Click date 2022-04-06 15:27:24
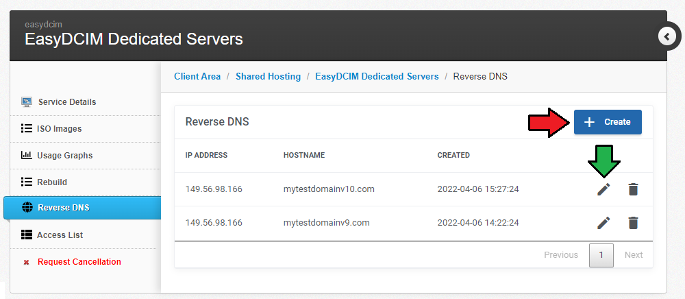The image size is (685, 299). tap(478, 189)
